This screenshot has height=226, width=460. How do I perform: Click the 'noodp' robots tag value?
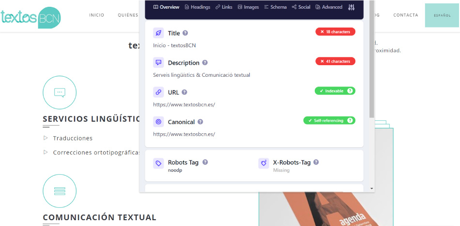[175, 170]
